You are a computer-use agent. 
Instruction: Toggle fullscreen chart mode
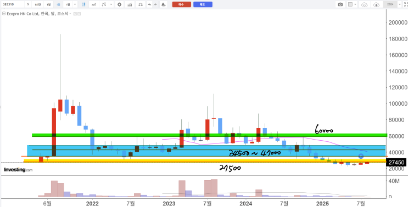405,4
